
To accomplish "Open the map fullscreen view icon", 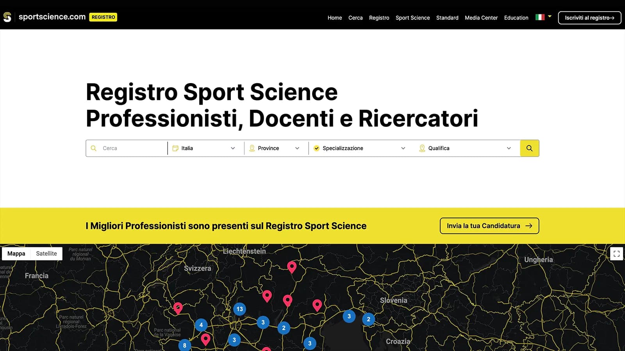I will pos(617,253).
